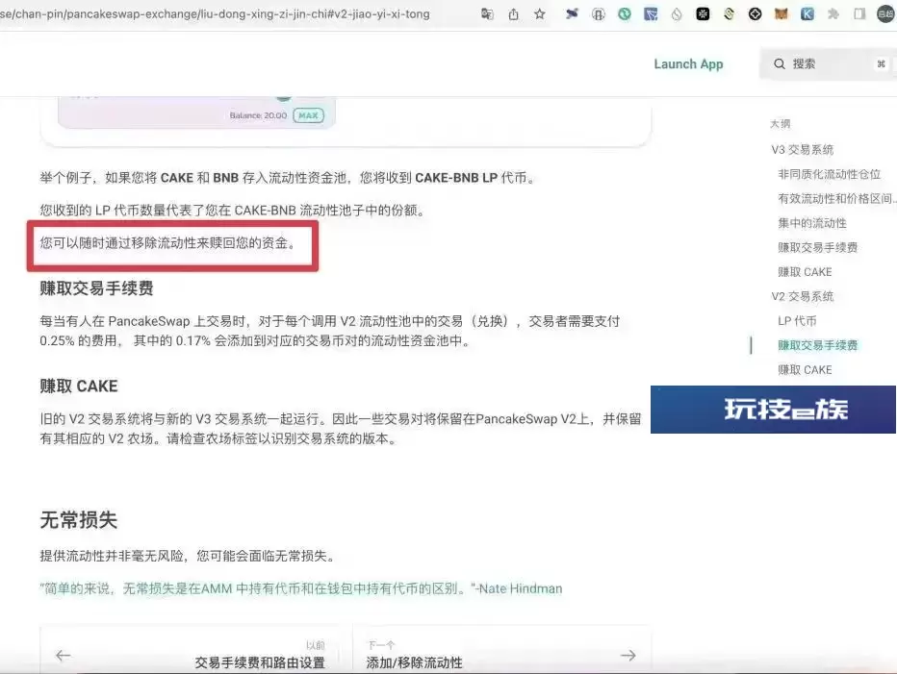Open the green circular arrows extension

624,13
